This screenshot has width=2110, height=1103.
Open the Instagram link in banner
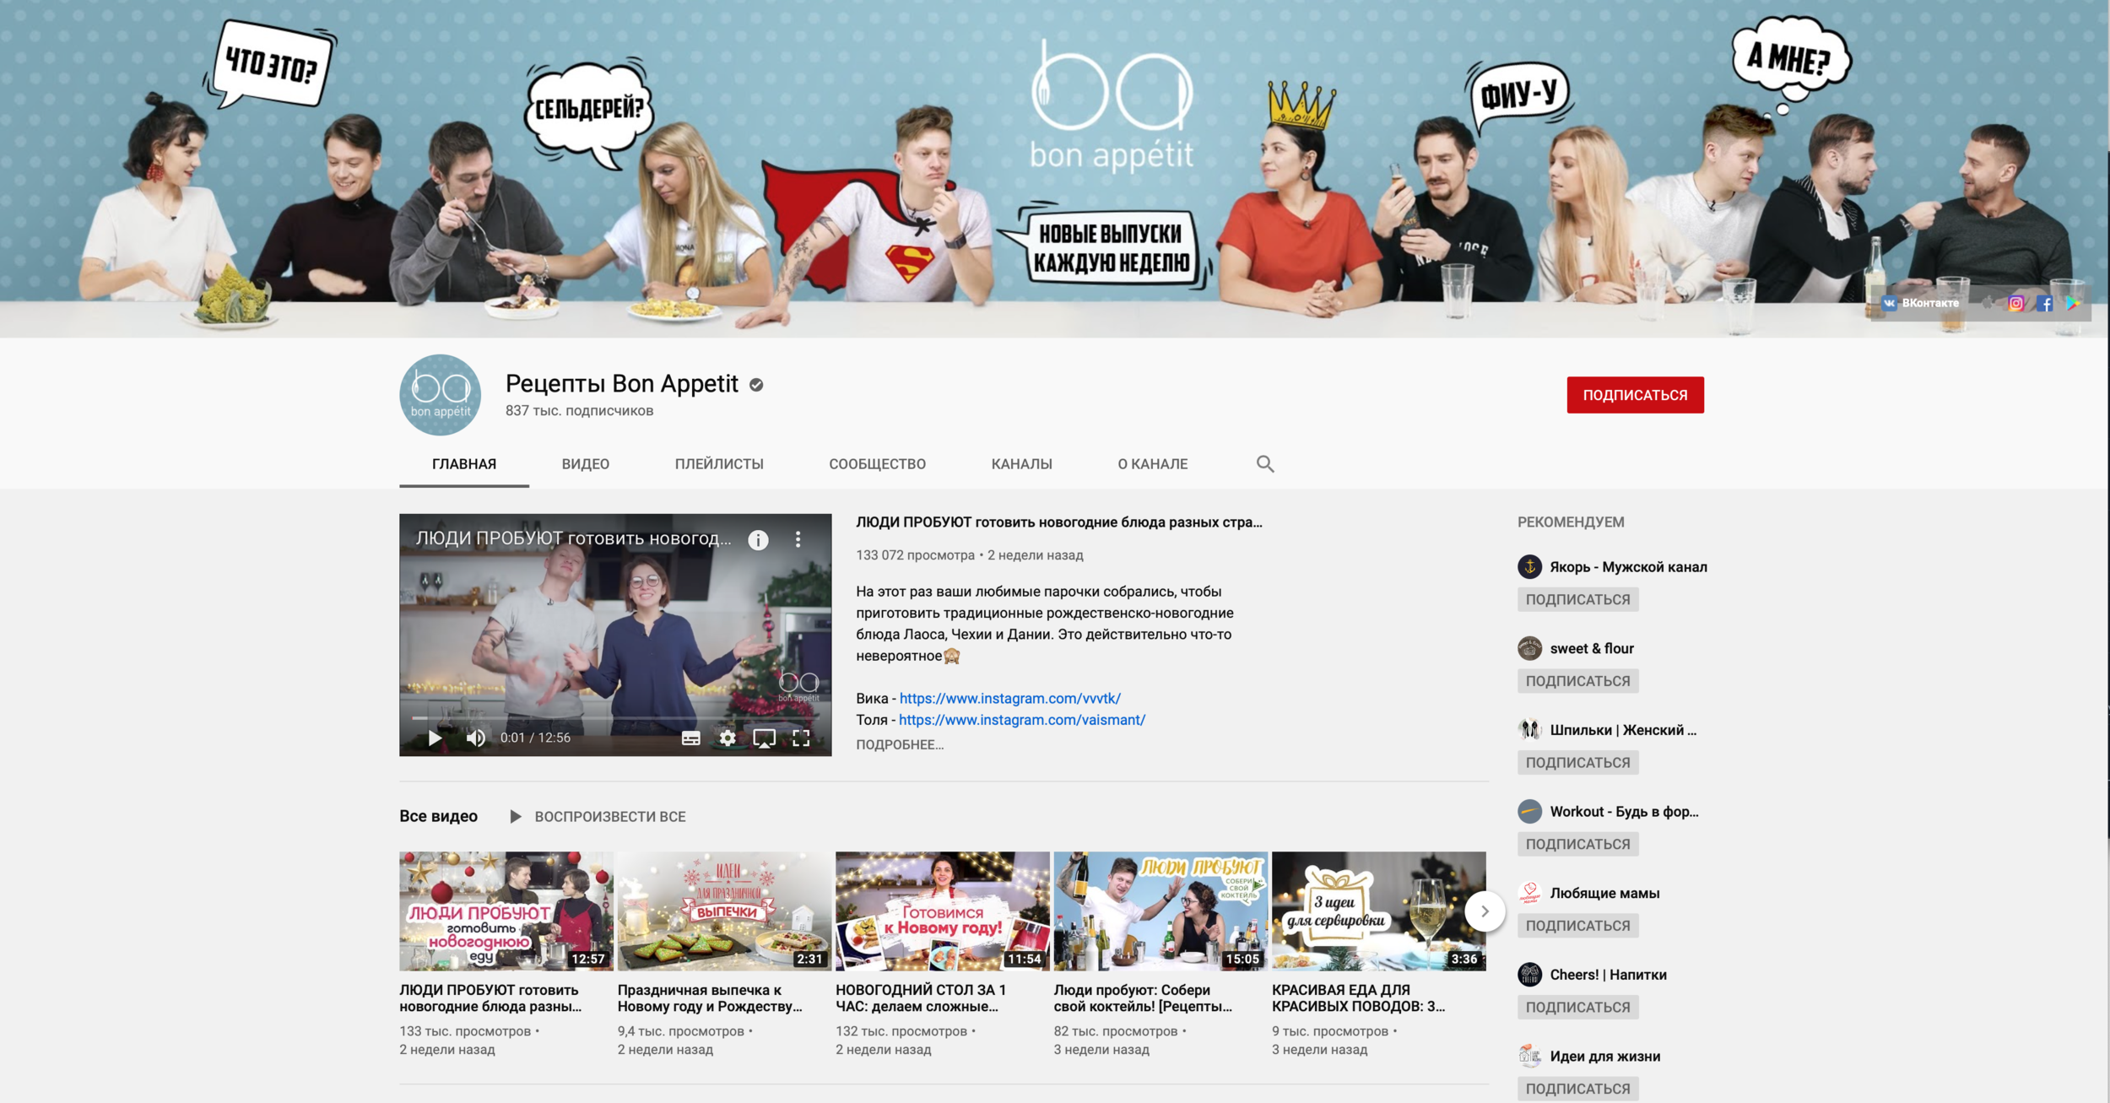pos(2015,304)
